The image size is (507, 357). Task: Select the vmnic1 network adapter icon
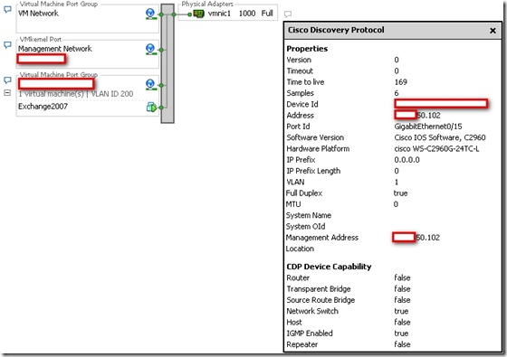pyautogui.click(x=198, y=14)
